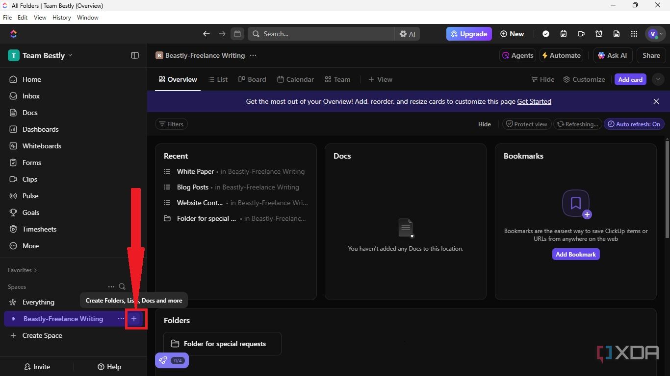Click inside the Search field
Viewport: 670px width, 376px height.
(321, 34)
